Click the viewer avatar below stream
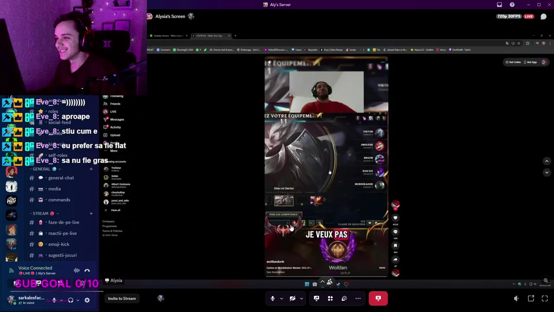 (161, 299)
